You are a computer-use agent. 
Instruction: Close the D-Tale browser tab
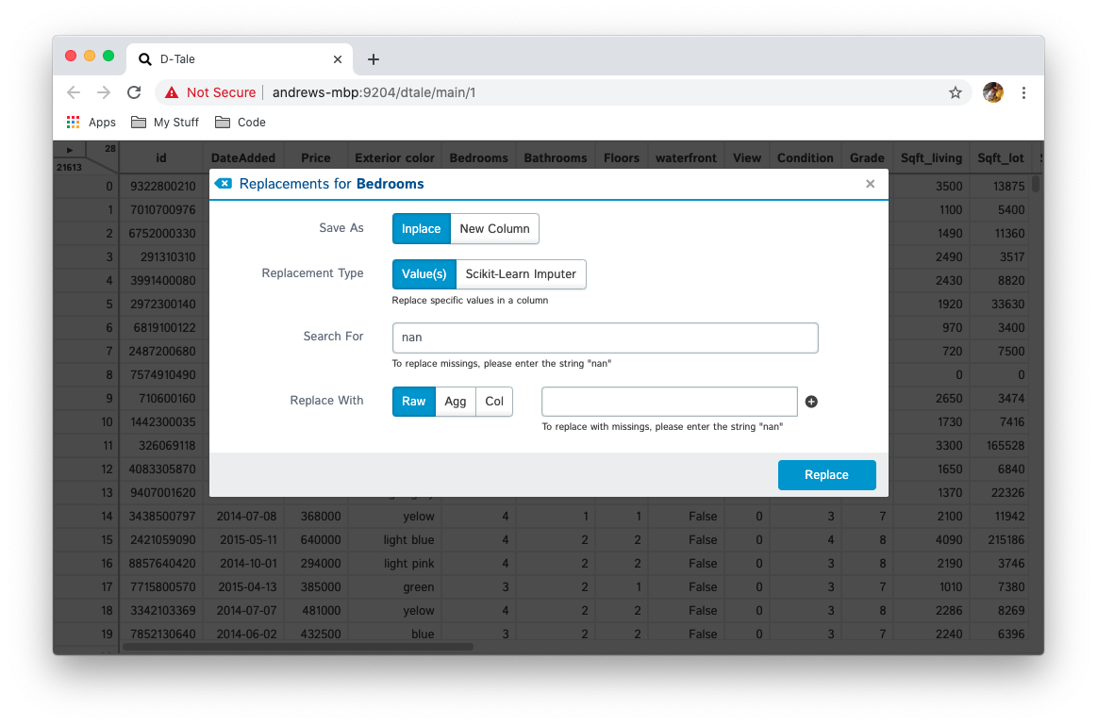coord(338,59)
